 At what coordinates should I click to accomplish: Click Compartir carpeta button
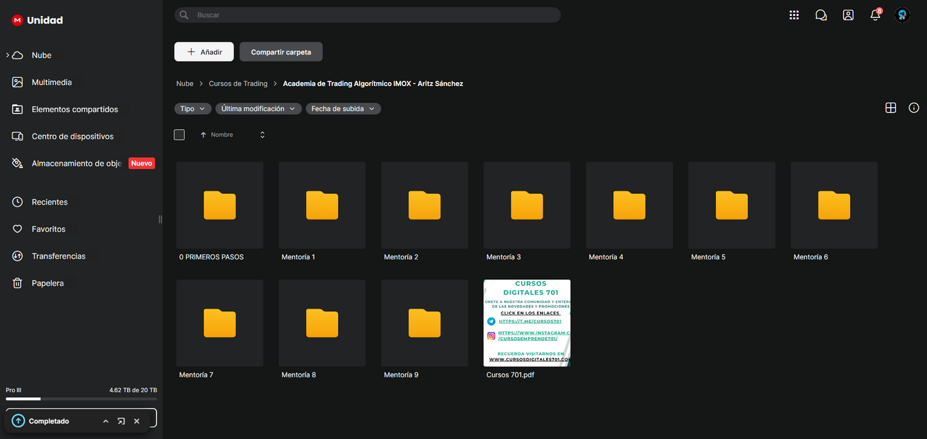pyautogui.click(x=281, y=52)
